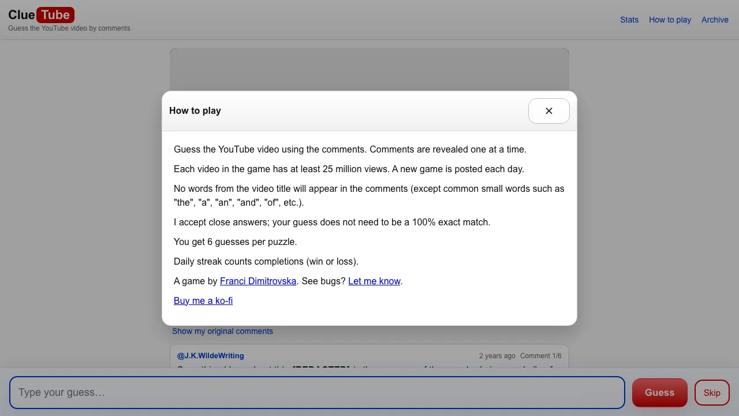Click the ClueTube logo

click(x=41, y=15)
